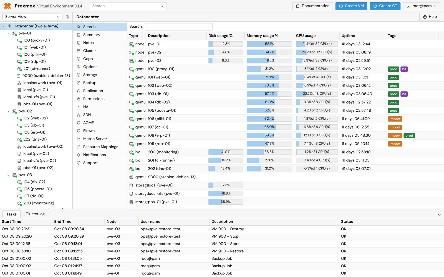
Task: Select 108 (erp-01) in the tree
Action: (36, 132)
